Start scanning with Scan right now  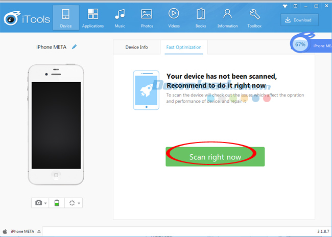[x=215, y=157]
